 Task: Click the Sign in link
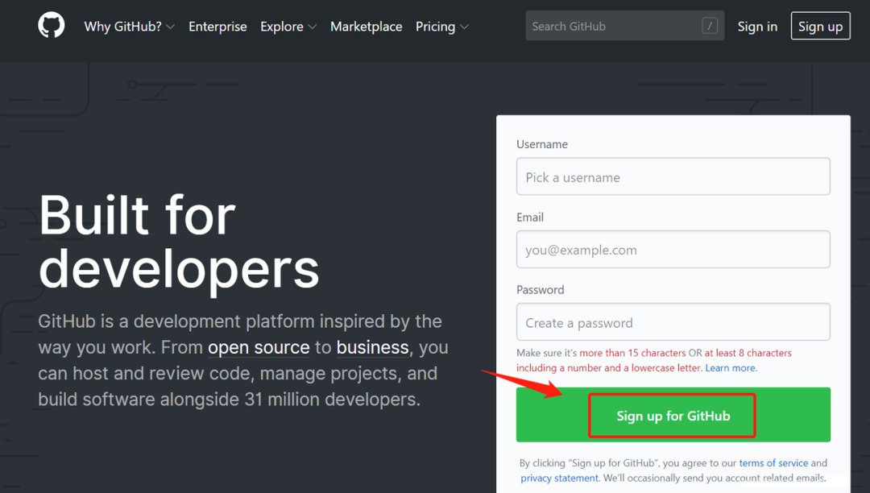[757, 27]
